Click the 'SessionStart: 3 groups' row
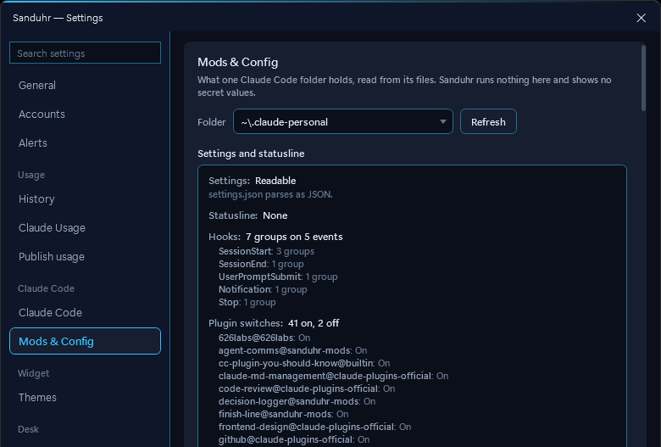The height and width of the screenshot is (447, 661). click(x=266, y=251)
